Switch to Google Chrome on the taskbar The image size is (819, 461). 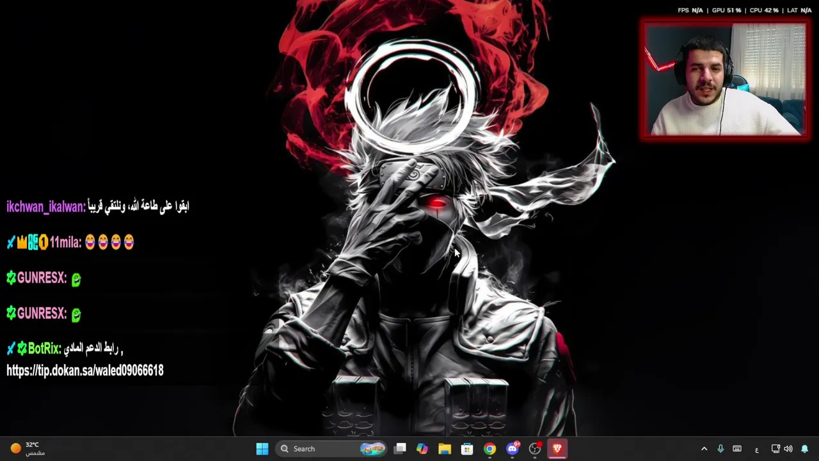tap(489, 449)
